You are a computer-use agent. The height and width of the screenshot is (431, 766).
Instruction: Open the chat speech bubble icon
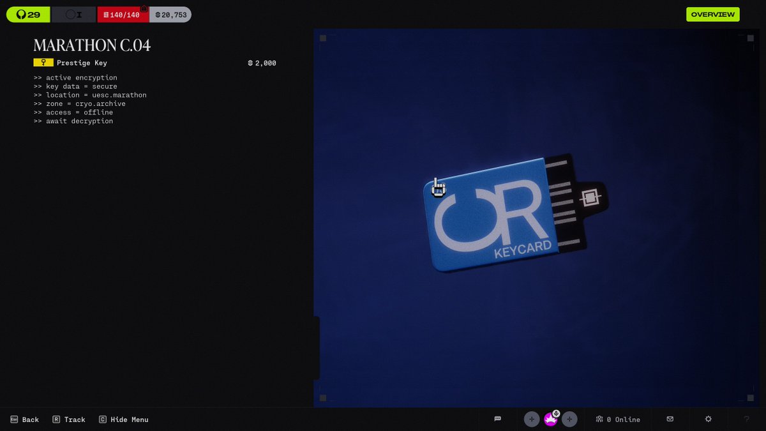click(498, 419)
